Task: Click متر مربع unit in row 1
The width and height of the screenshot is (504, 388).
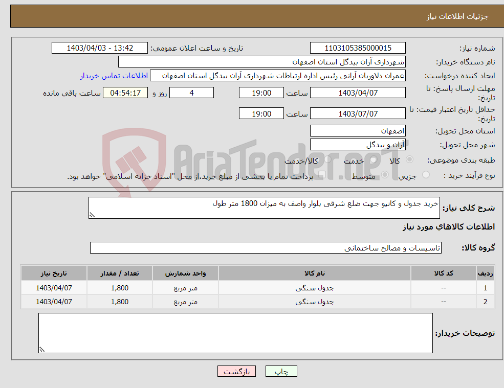Action: 185,288
